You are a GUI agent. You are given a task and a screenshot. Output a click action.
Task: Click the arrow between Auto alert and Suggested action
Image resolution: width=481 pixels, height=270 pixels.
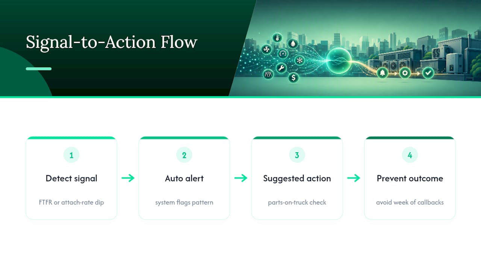coord(241,178)
